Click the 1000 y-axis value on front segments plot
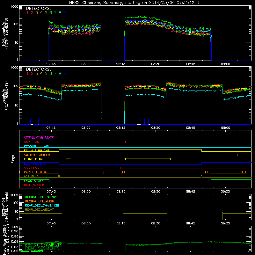 point(14,7)
